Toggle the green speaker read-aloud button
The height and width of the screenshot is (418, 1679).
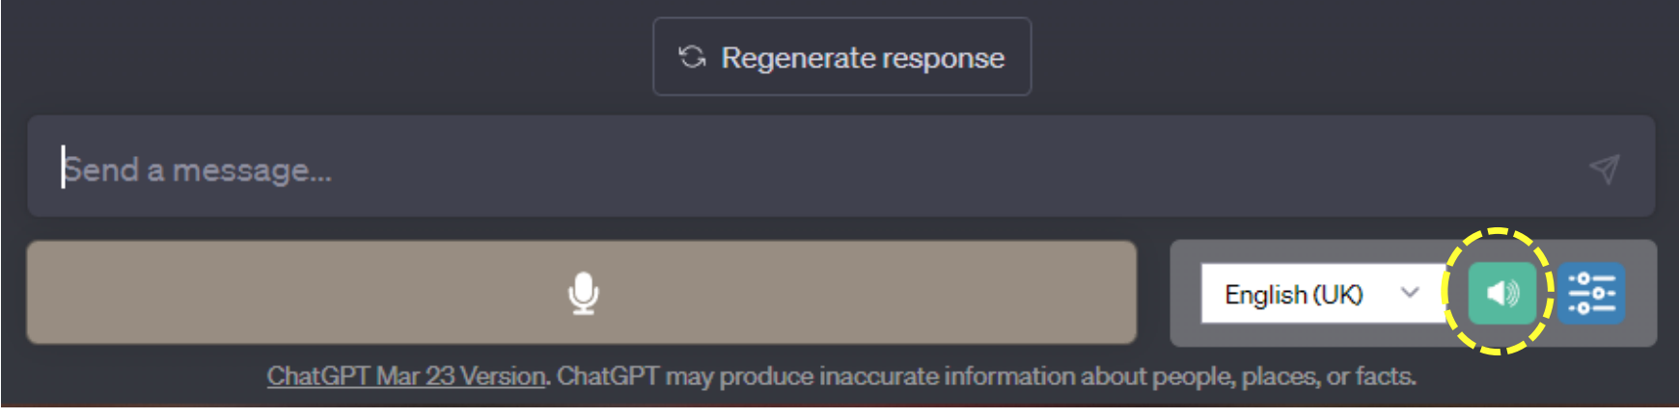point(1501,293)
